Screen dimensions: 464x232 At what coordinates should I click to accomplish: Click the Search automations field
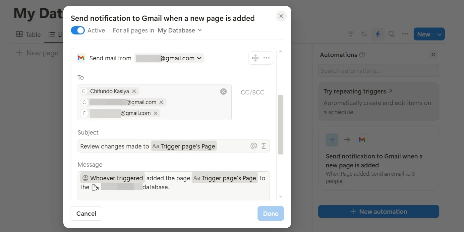pyautogui.click(x=378, y=70)
